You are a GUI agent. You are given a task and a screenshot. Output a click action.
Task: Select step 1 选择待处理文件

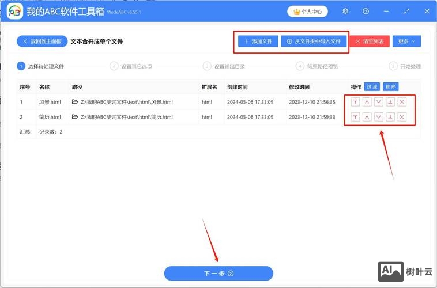click(x=41, y=66)
